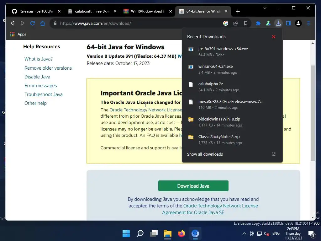The width and height of the screenshot is (321, 241).
Task: Reload the Java download page
Action: 33,23
